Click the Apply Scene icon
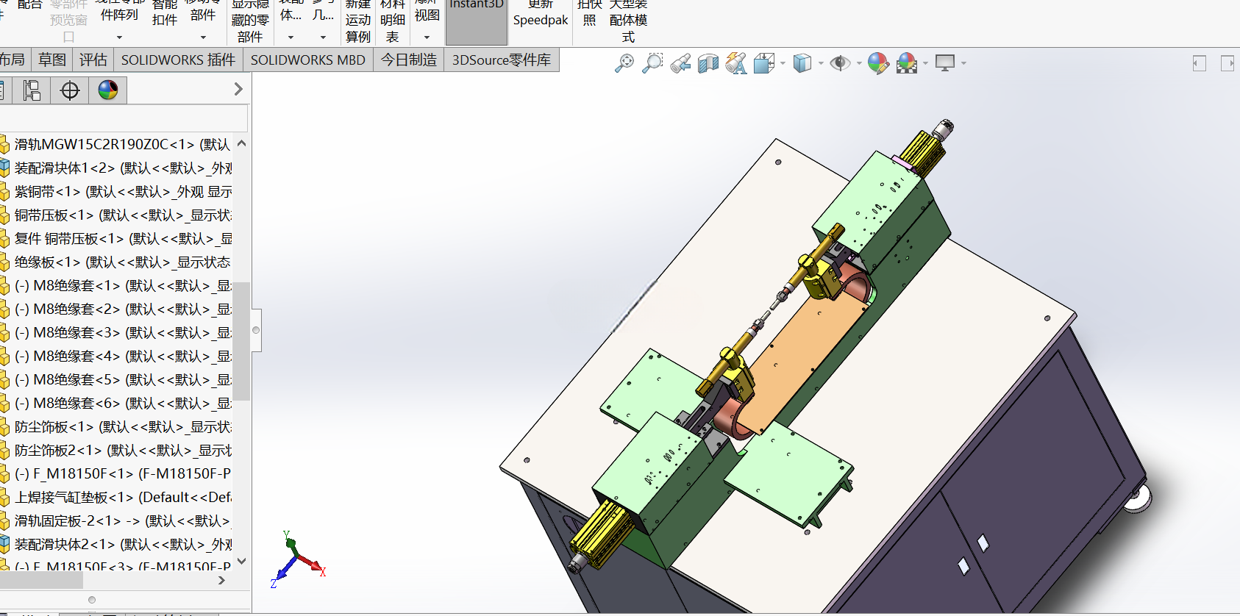Image resolution: width=1240 pixels, height=616 pixels. (907, 63)
